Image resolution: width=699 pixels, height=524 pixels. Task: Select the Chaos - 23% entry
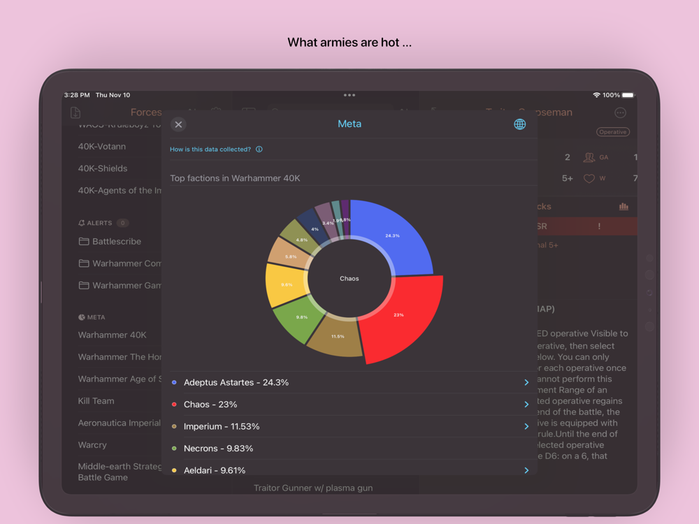coord(349,405)
